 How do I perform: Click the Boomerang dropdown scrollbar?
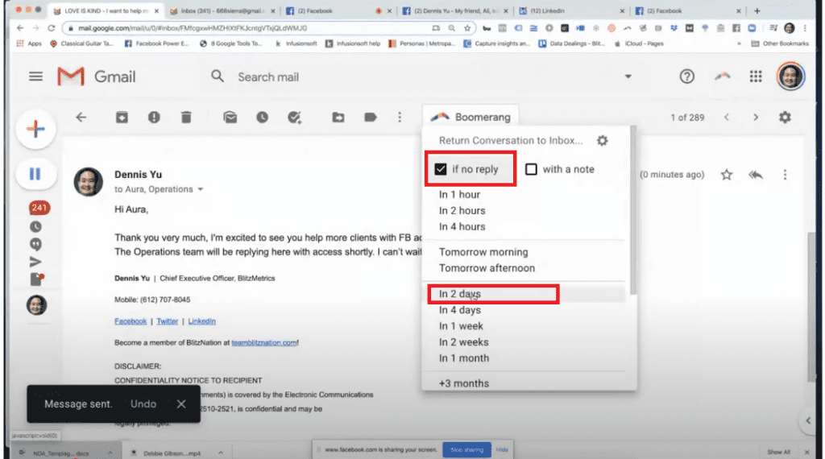point(633,210)
